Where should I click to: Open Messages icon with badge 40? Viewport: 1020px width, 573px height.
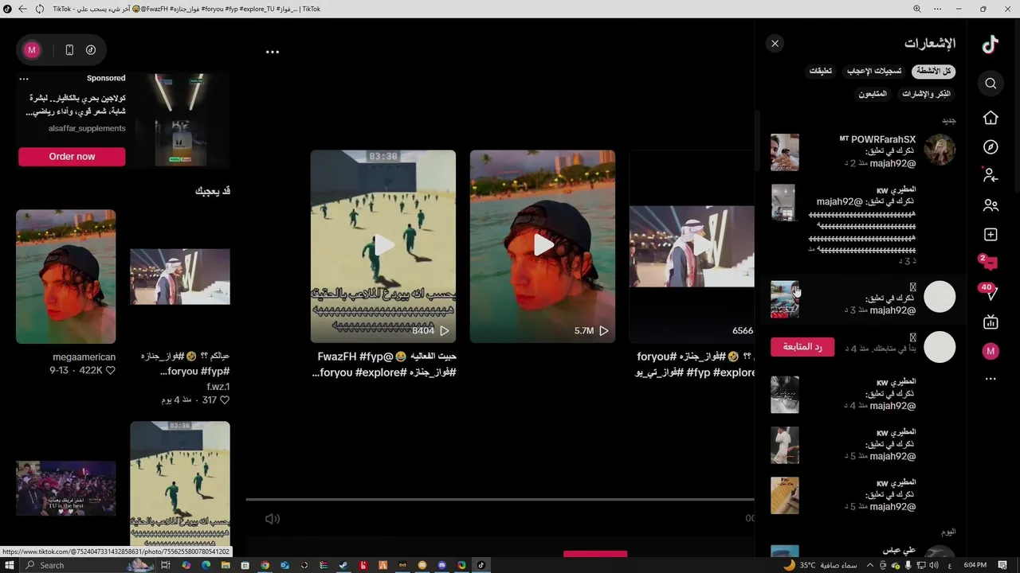(990, 292)
